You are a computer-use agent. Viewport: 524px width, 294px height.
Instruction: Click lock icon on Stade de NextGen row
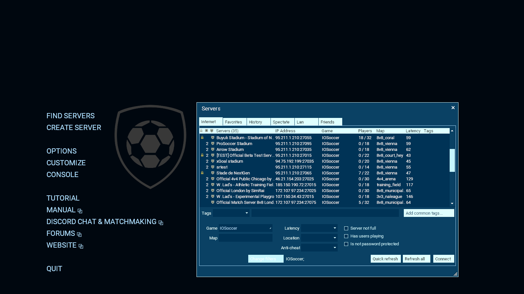(x=202, y=173)
